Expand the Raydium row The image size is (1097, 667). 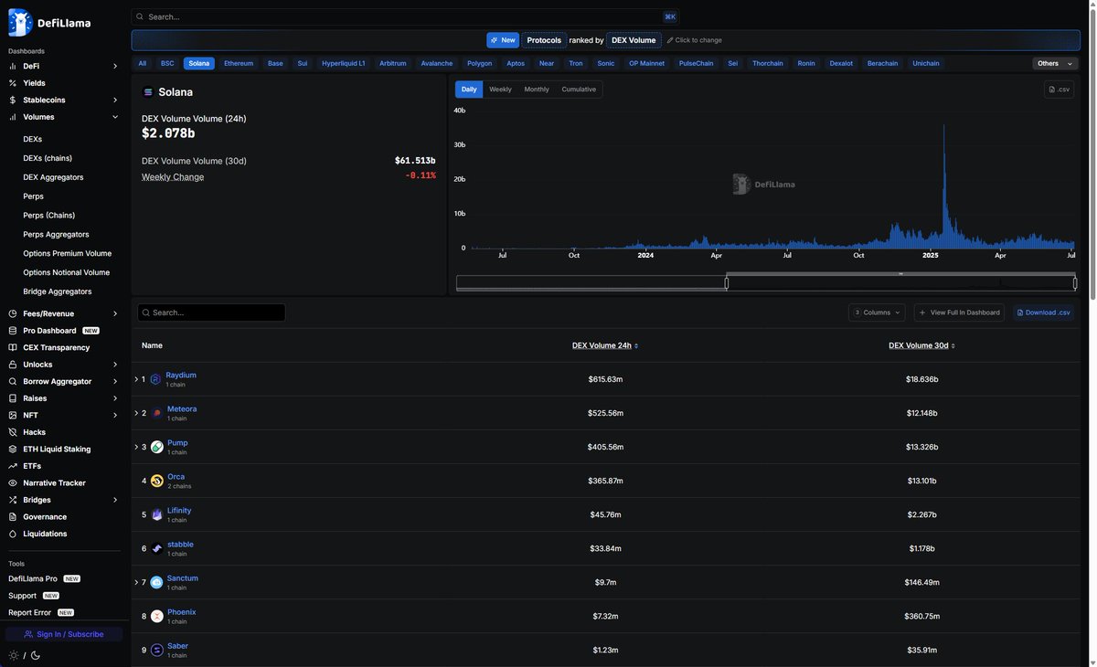click(136, 379)
